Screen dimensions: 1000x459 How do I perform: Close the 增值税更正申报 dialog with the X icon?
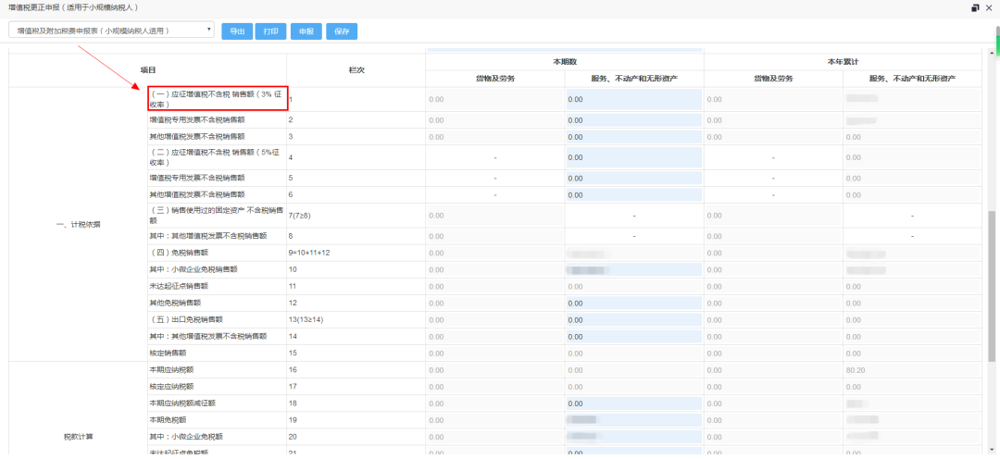[x=990, y=7]
